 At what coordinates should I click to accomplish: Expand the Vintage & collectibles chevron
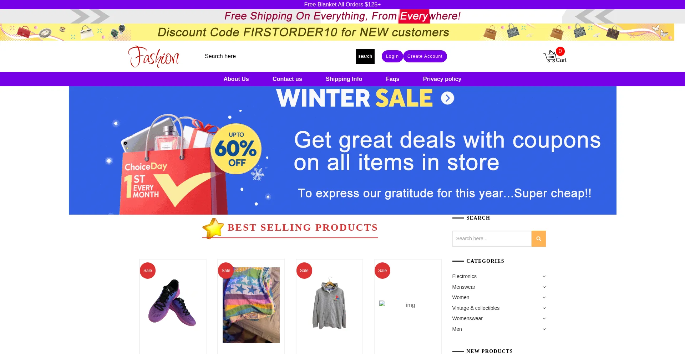pyautogui.click(x=544, y=308)
